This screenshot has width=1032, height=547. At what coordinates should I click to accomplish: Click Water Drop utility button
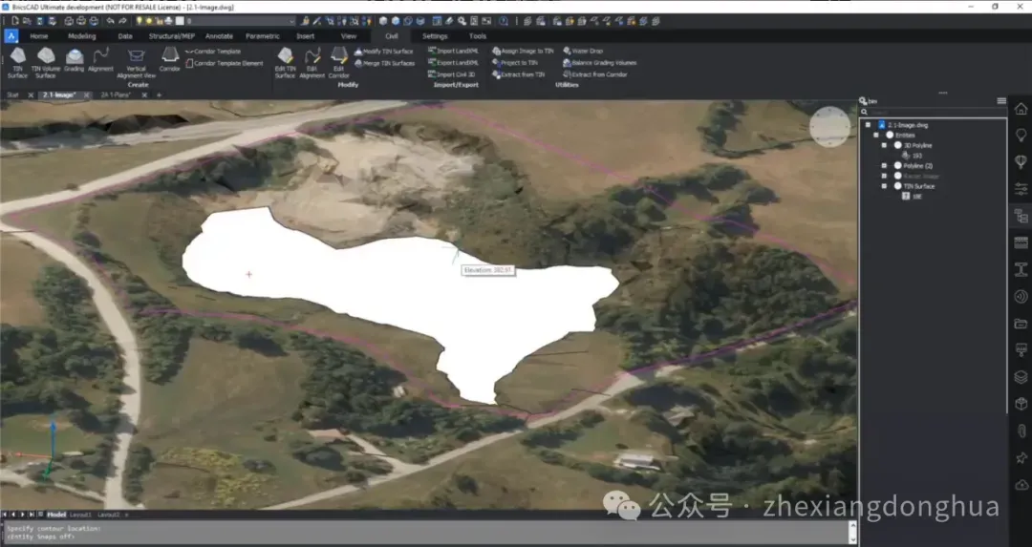[583, 51]
